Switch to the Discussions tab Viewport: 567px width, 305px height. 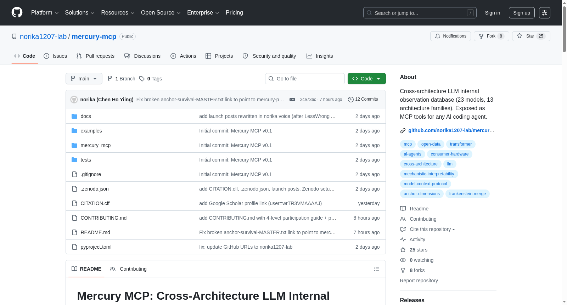coord(142,56)
